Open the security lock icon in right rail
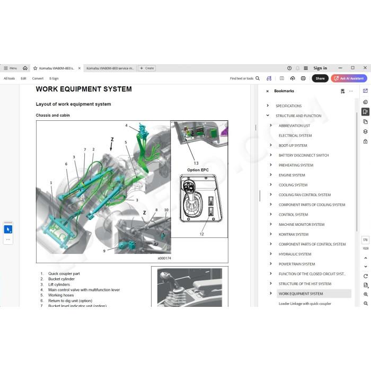The height and width of the screenshot is (371, 371). [x=366, y=142]
